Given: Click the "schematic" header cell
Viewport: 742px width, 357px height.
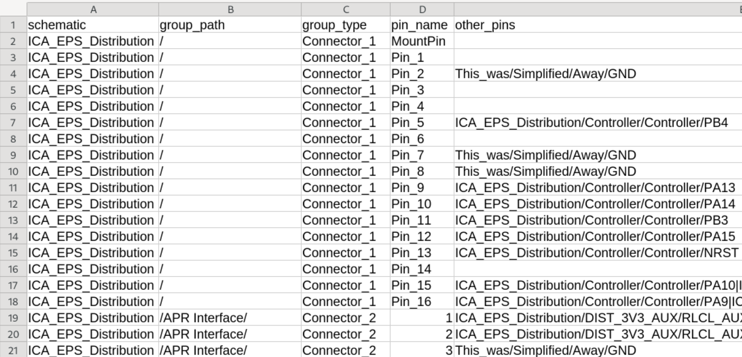Looking at the screenshot, I should [x=92, y=25].
